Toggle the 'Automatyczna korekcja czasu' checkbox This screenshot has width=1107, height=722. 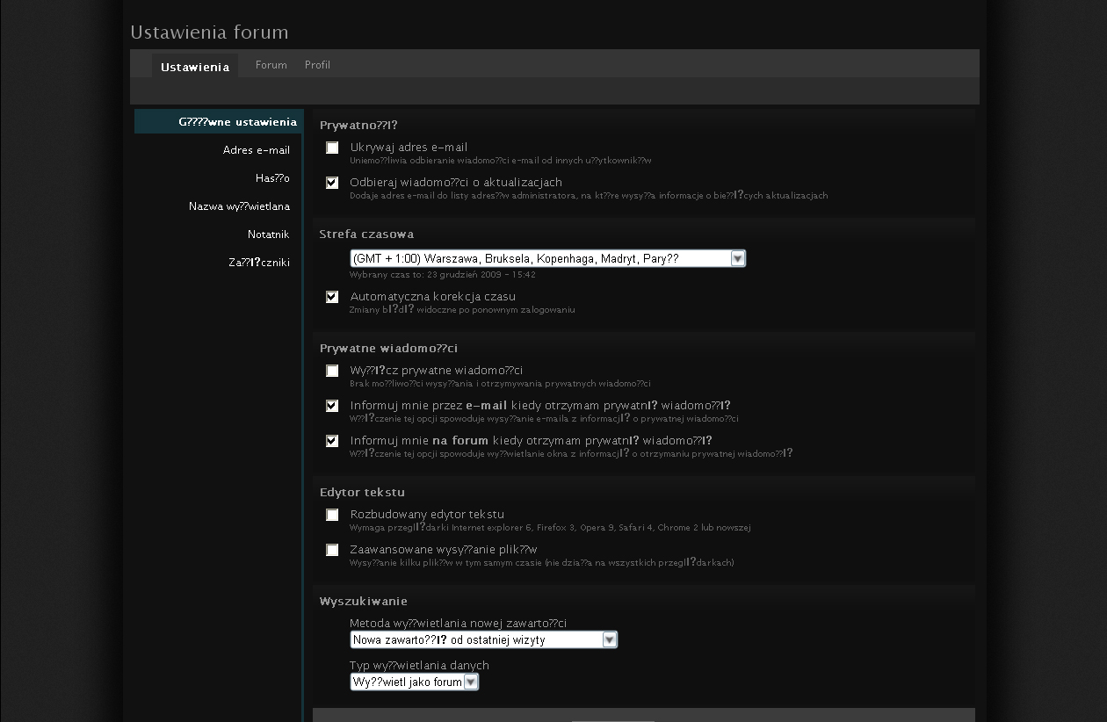point(332,297)
